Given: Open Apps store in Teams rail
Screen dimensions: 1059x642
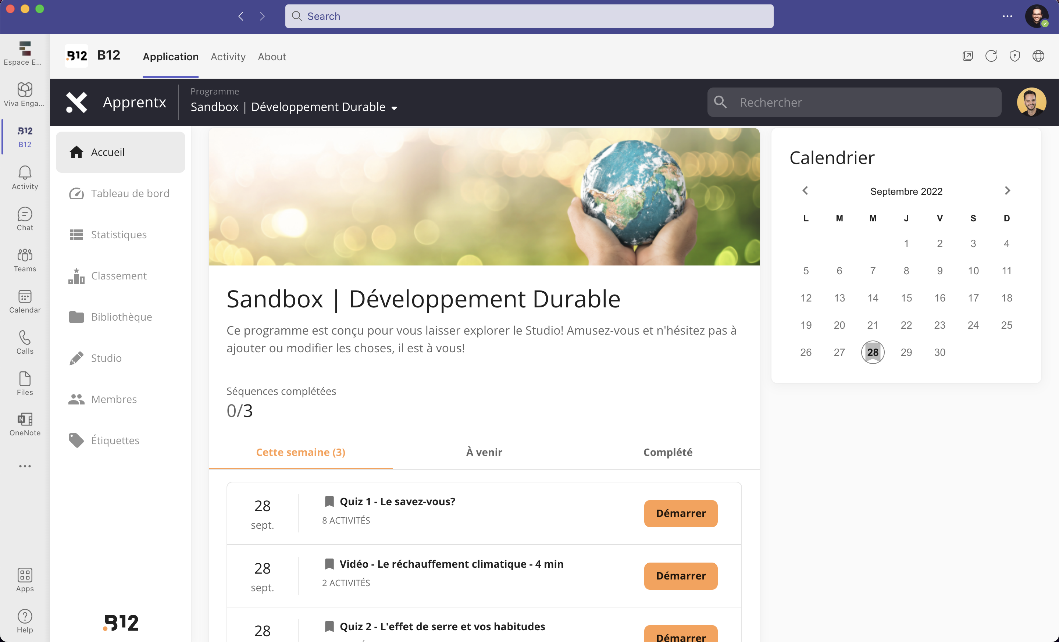Looking at the screenshot, I should tap(25, 580).
